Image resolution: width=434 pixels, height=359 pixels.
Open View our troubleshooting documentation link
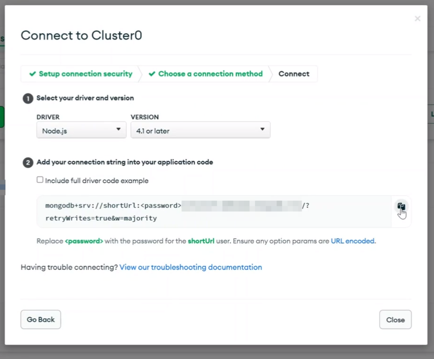point(191,267)
